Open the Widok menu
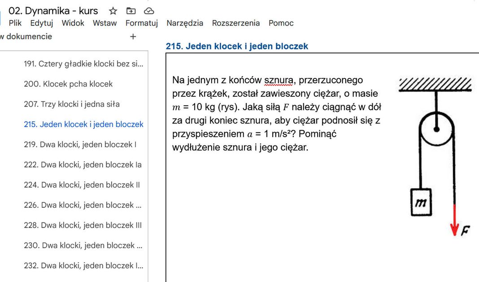This screenshot has height=282, width=479. point(73,23)
